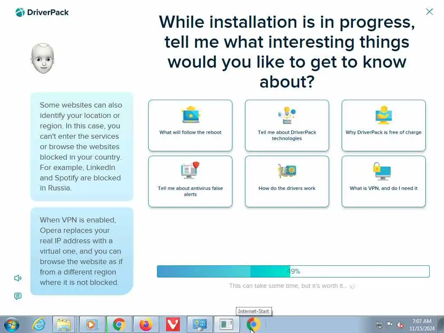Click 'This can take some time' status text
The width and height of the screenshot is (444, 333).
[288, 286]
